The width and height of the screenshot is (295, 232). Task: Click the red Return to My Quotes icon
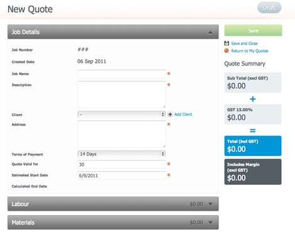pos(227,51)
